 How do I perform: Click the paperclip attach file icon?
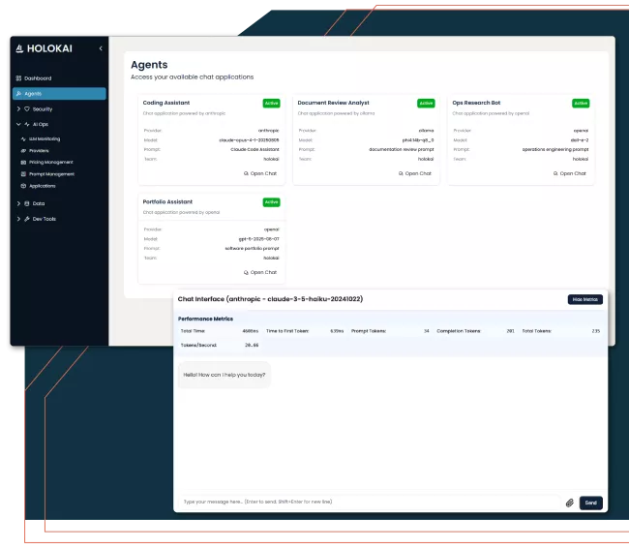point(569,503)
